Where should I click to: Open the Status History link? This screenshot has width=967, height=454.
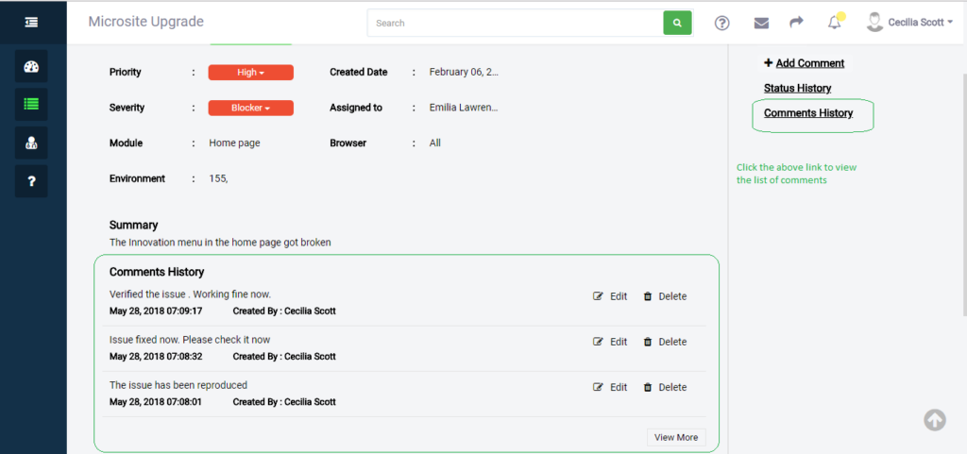pyautogui.click(x=797, y=88)
